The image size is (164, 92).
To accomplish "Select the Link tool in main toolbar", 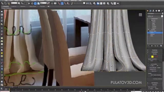I will click(x=2, y=3).
